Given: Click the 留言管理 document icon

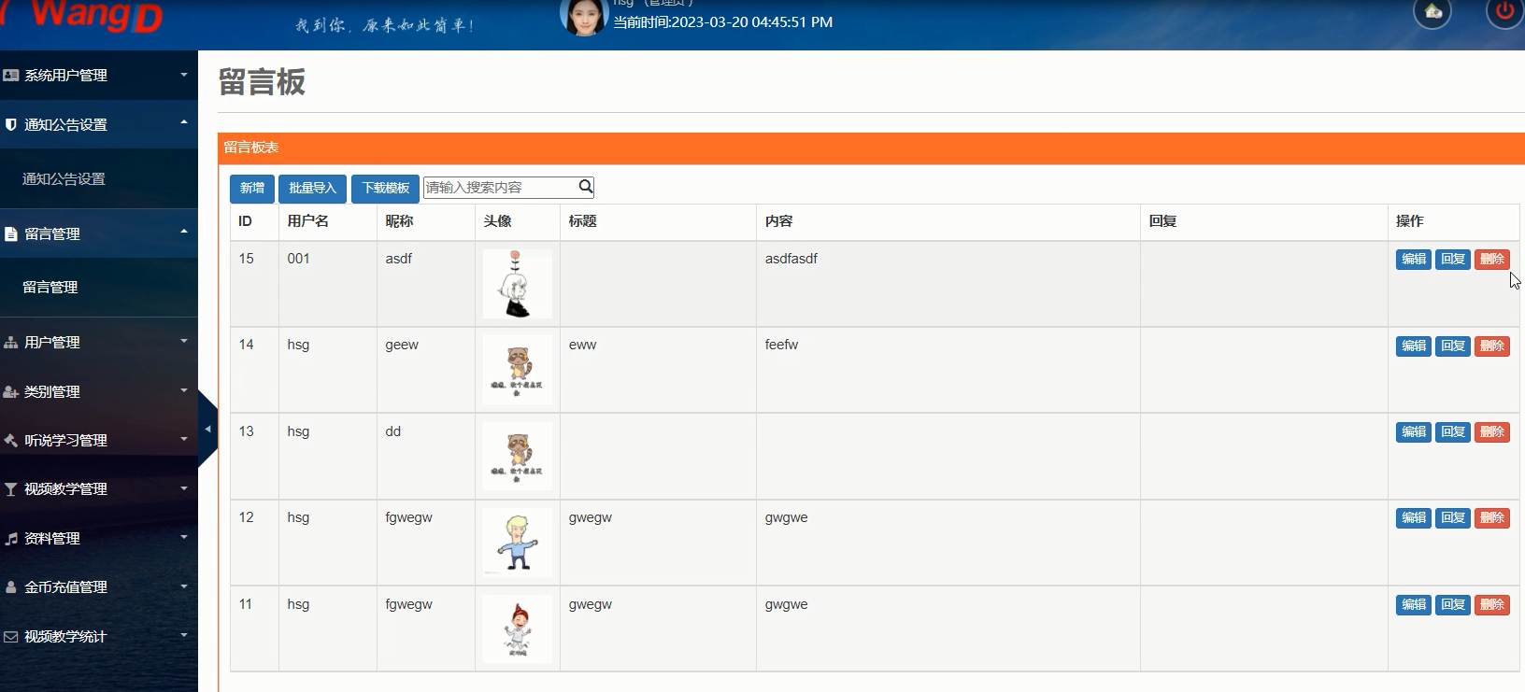Looking at the screenshot, I should (11, 233).
